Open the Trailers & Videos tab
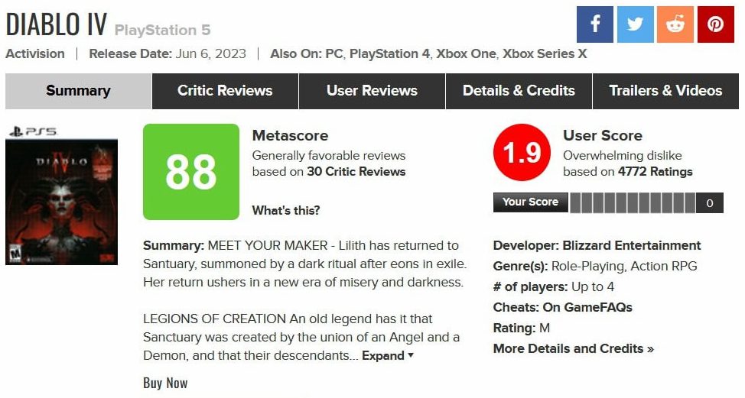 tap(665, 91)
